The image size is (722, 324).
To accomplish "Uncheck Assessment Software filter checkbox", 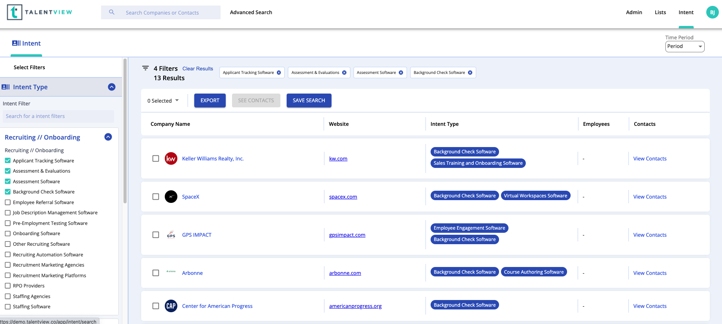I will click(7, 181).
